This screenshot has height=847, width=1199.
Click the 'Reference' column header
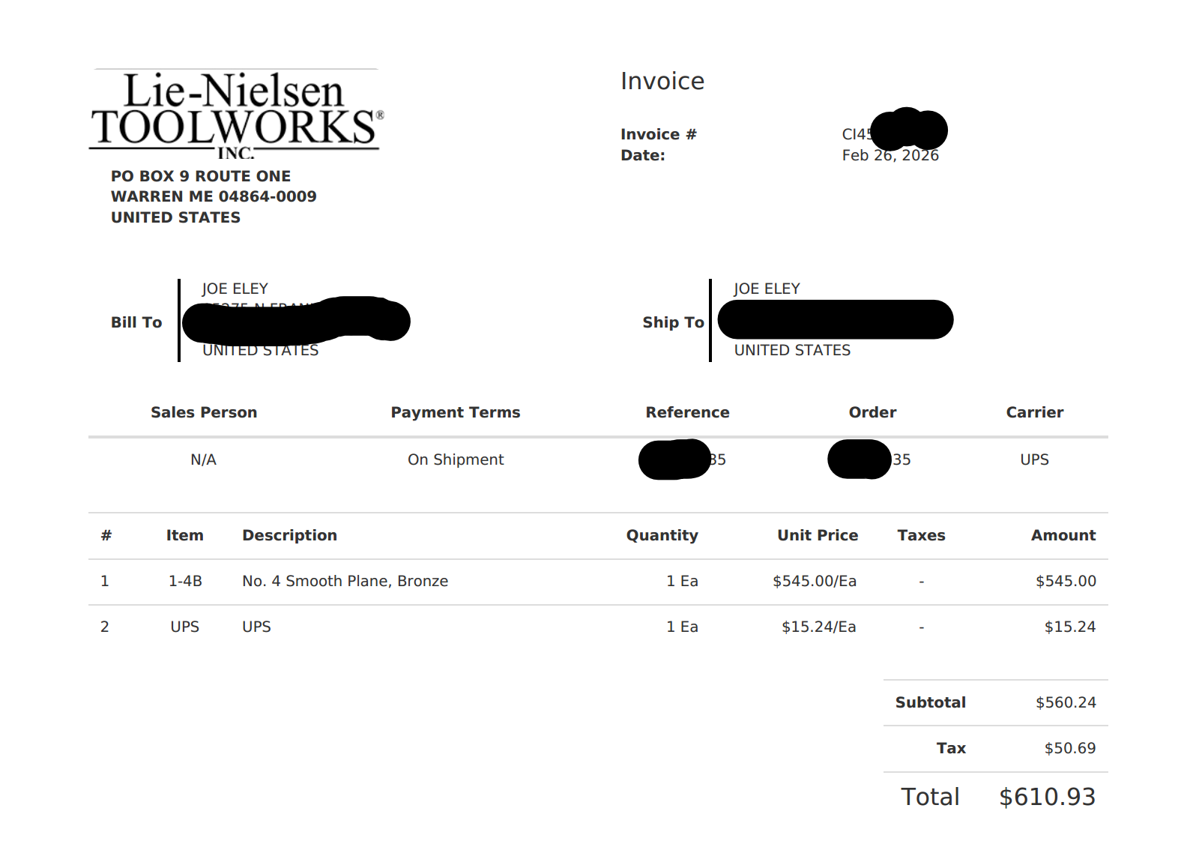(687, 412)
